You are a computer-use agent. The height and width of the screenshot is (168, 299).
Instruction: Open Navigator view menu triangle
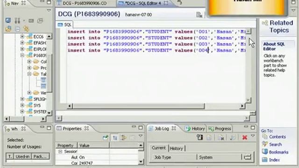pyautogui.click(x=49, y=10)
